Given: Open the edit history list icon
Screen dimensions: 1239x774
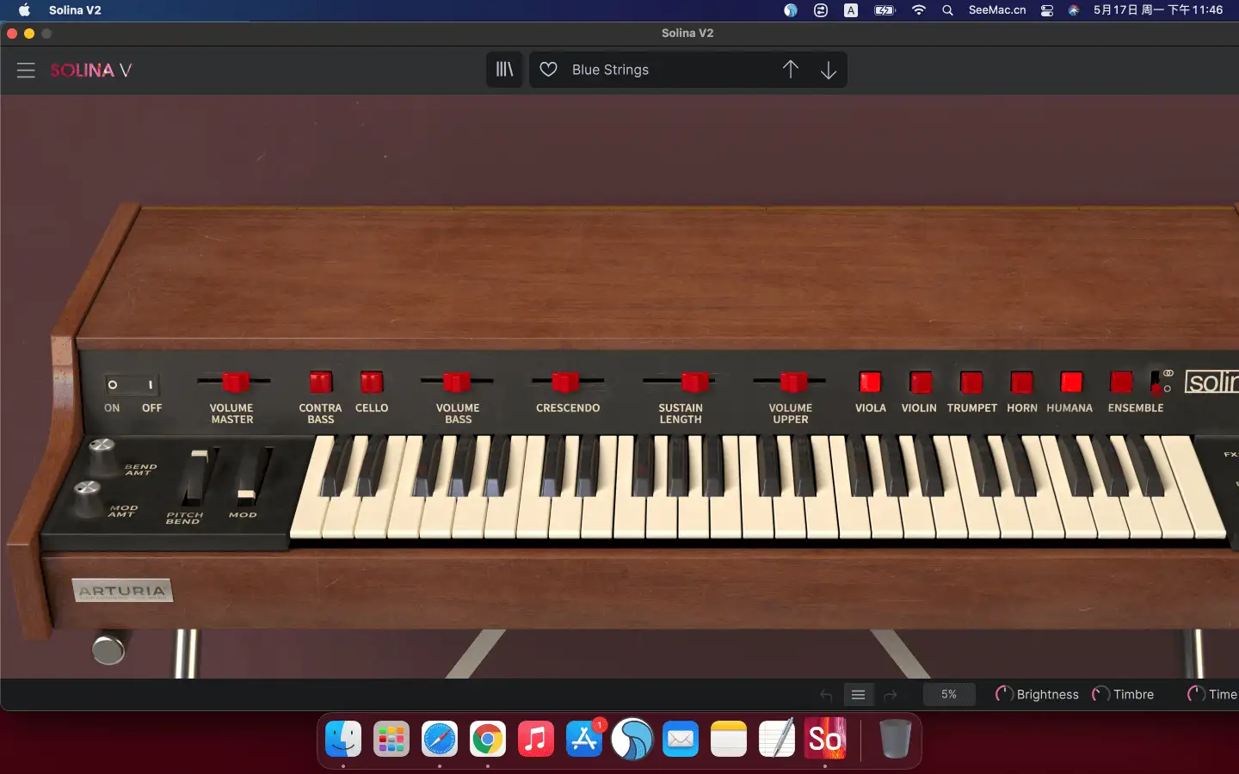Looking at the screenshot, I should point(858,694).
